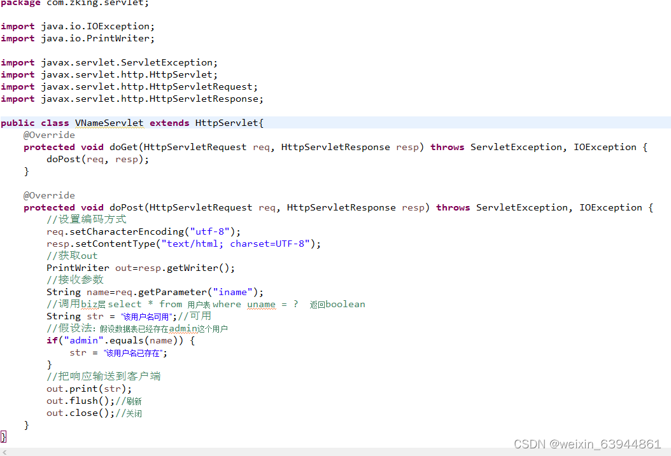Click the class name VNameServlet
The image size is (671, 456).
109,123
